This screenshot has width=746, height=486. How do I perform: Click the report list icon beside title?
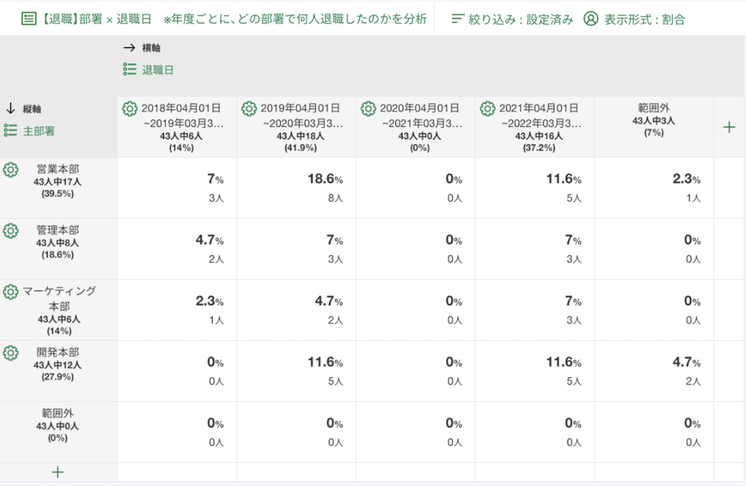[29, 19]
